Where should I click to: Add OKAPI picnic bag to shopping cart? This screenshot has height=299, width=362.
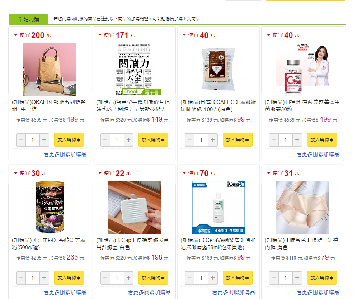[x=69, y=139]
